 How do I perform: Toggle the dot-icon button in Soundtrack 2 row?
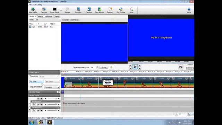(38, 110)
